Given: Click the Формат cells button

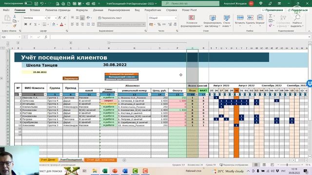Looking at the screenshot, I should coord(260,21).
